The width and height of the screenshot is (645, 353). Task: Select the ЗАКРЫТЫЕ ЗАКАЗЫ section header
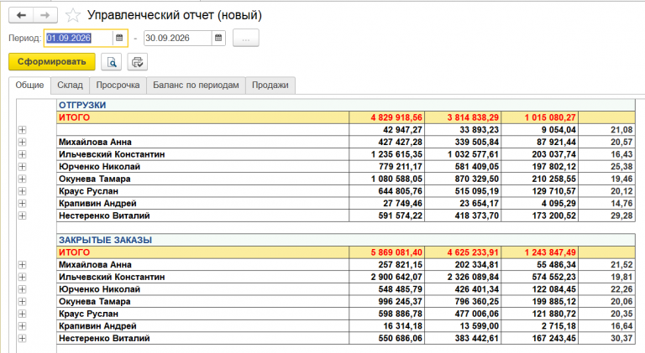point(345,240)
